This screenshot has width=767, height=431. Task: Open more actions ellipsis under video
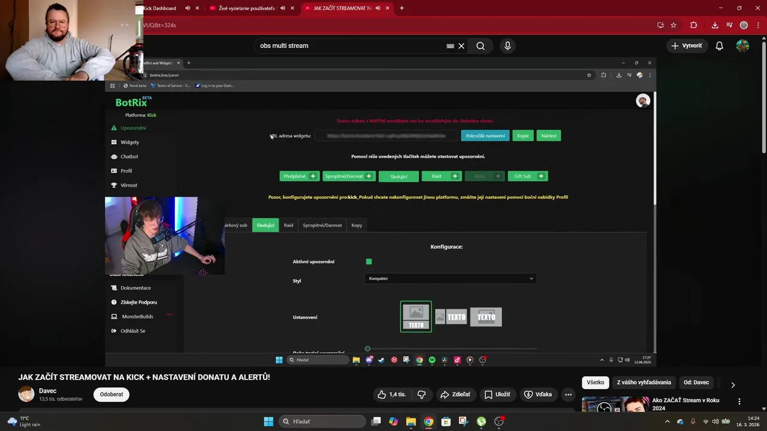[x=568, y=394]
